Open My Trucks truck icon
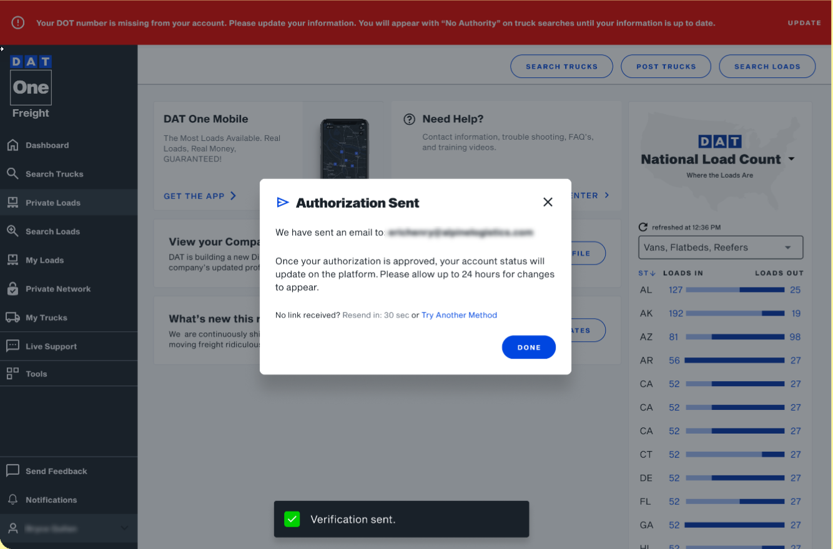The height and width of the screenshot is (549, 833). pyautogui.click(x=12, y=318)
